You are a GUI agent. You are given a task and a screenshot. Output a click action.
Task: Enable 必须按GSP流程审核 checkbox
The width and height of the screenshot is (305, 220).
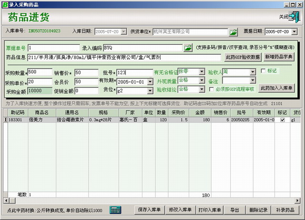click(212, 89)
